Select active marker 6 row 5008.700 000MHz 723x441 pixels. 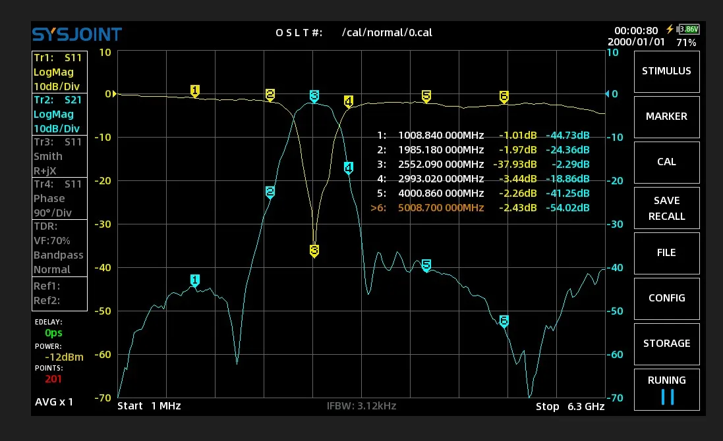[x=480, y=207]
